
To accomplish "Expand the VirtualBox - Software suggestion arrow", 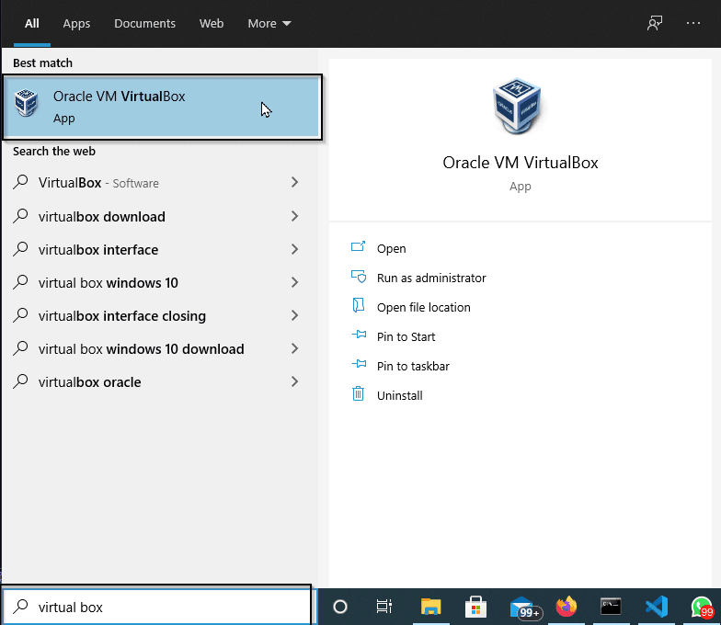I will (x=294, y=182).
